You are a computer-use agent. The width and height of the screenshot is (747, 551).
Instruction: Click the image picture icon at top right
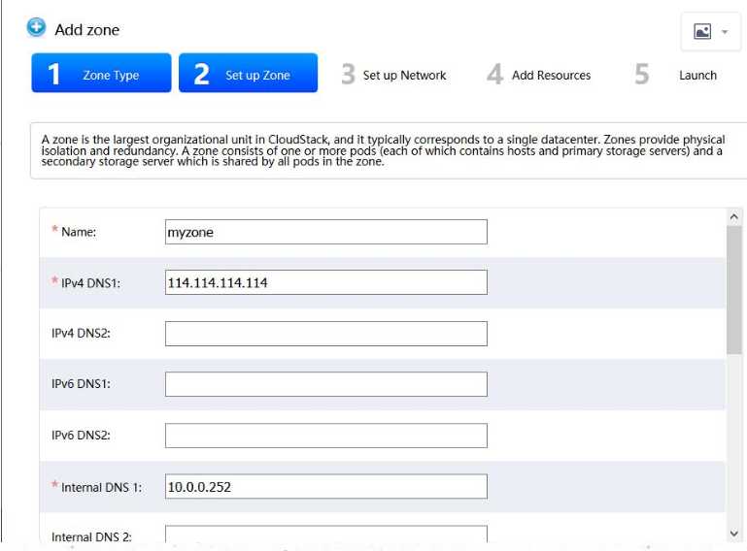702,31
